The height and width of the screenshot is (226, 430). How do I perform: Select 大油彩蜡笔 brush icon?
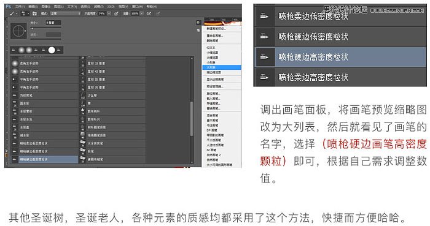click(83, 143)
